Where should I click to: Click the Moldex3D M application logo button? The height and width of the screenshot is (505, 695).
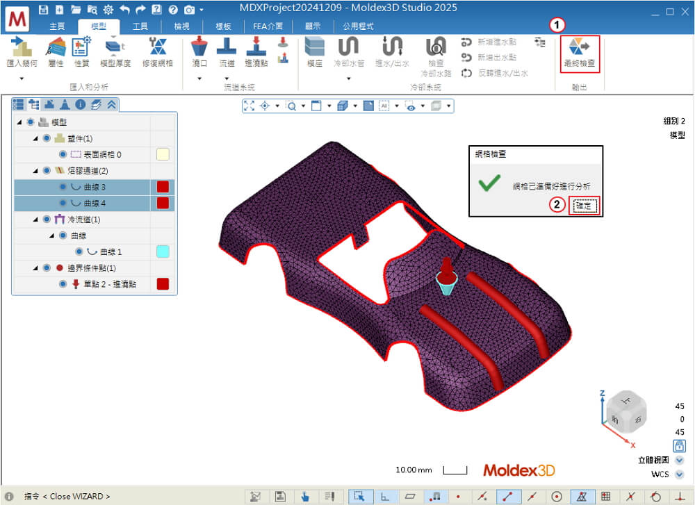click(18, 19)
